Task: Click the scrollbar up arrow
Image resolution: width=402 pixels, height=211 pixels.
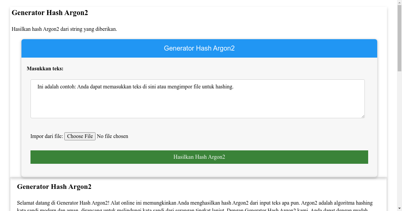Action: point(399,2)
